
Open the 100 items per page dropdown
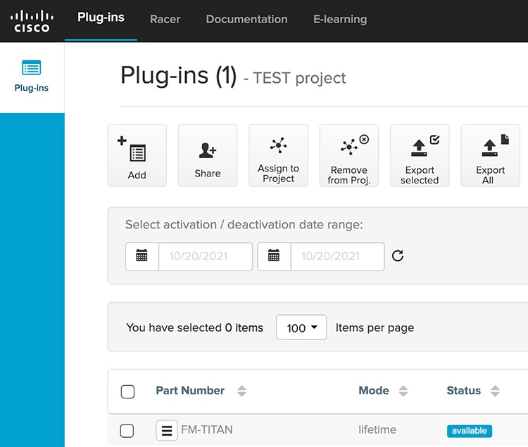coord(301,328)
